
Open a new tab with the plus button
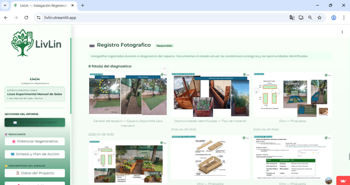click(82, 5)
